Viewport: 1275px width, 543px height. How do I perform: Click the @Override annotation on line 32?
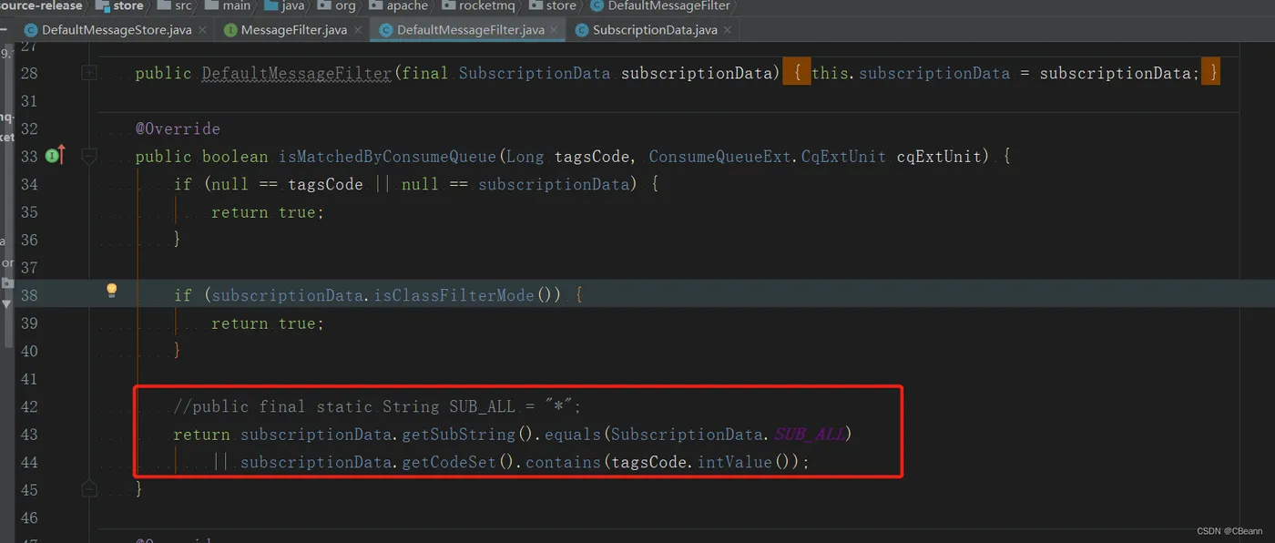point(178,128)
